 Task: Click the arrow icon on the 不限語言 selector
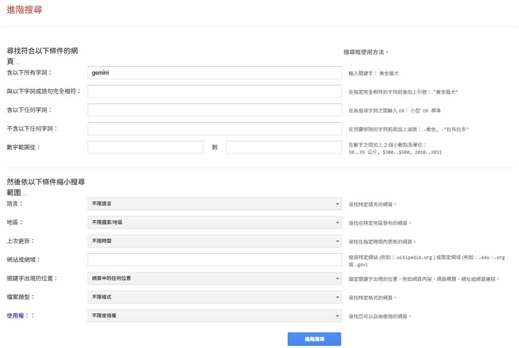336,204
